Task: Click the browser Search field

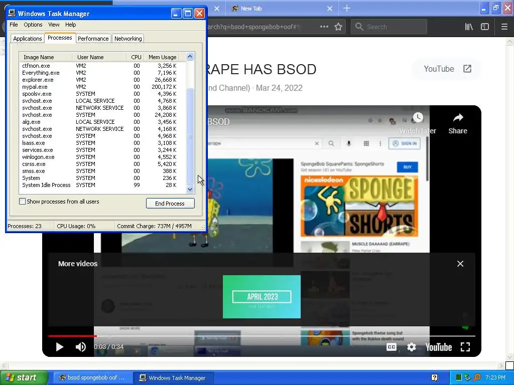Action: 389,27
